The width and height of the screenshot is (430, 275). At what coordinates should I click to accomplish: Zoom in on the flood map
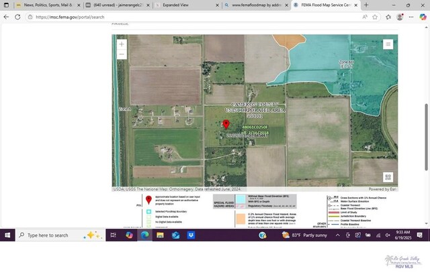tap(122, 44)
